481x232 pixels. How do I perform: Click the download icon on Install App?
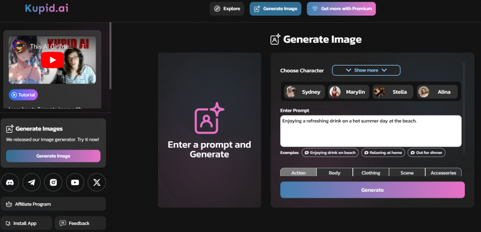[x=8, y=223]
